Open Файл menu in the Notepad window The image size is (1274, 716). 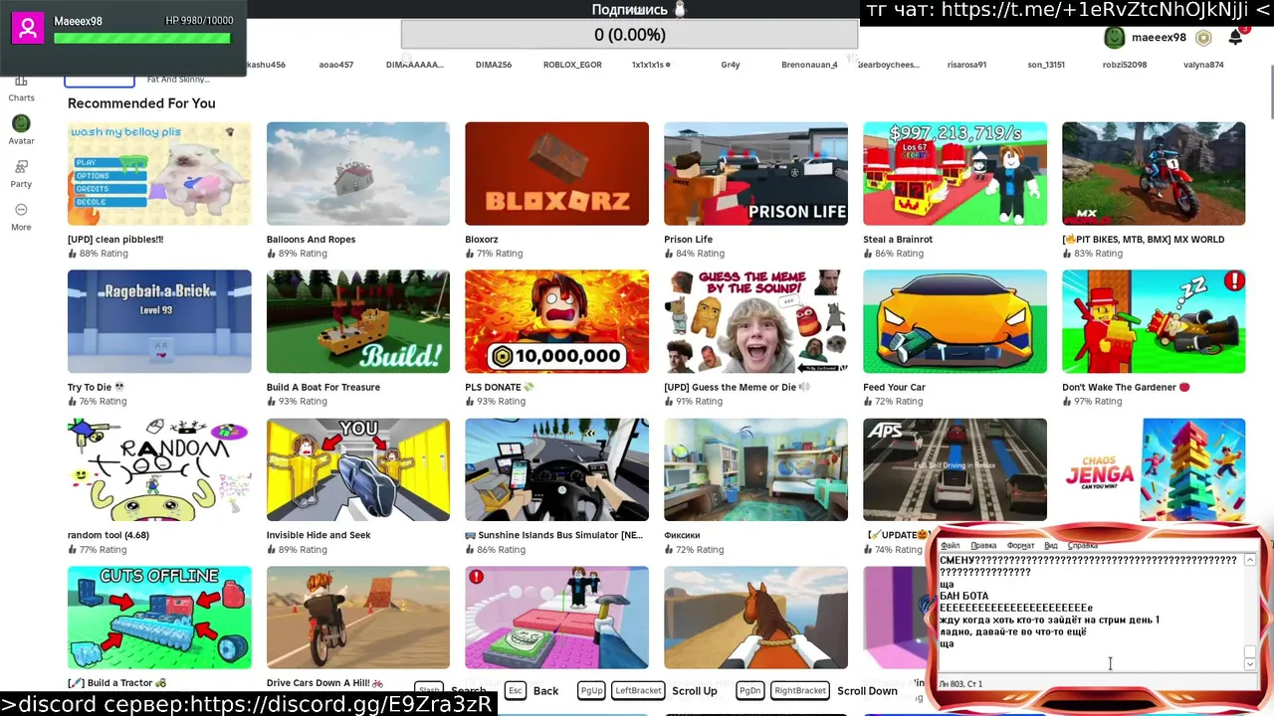click(x=951, y=545)
